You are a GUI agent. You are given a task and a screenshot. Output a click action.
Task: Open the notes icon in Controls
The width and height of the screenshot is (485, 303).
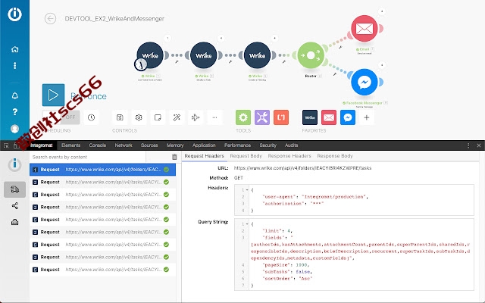click(x=158, y=117)
